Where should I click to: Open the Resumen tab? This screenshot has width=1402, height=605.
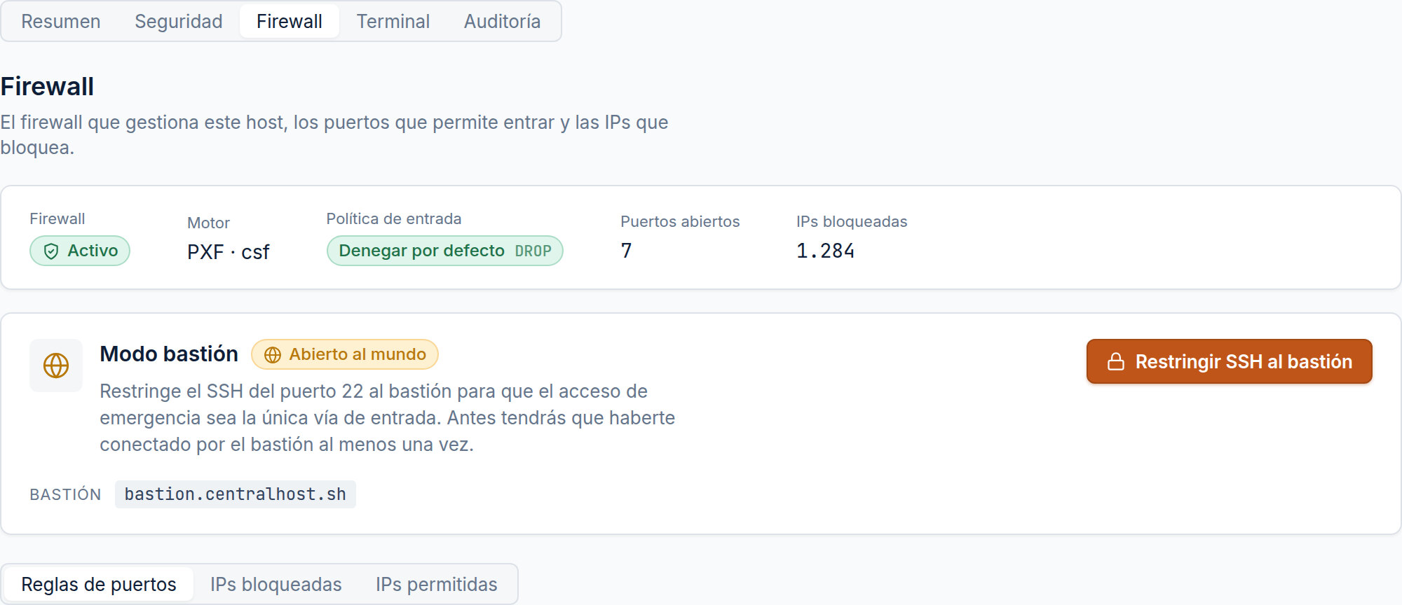pos(61,22)
